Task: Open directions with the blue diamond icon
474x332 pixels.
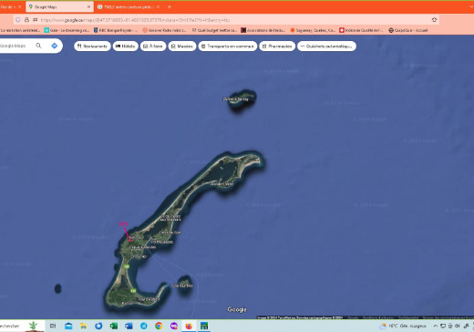Action: (55, 46)
